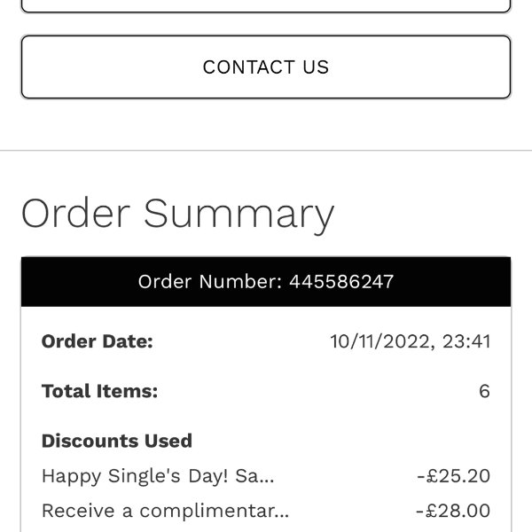
Task: Click the Total Items label
Action: pos(99,391)
